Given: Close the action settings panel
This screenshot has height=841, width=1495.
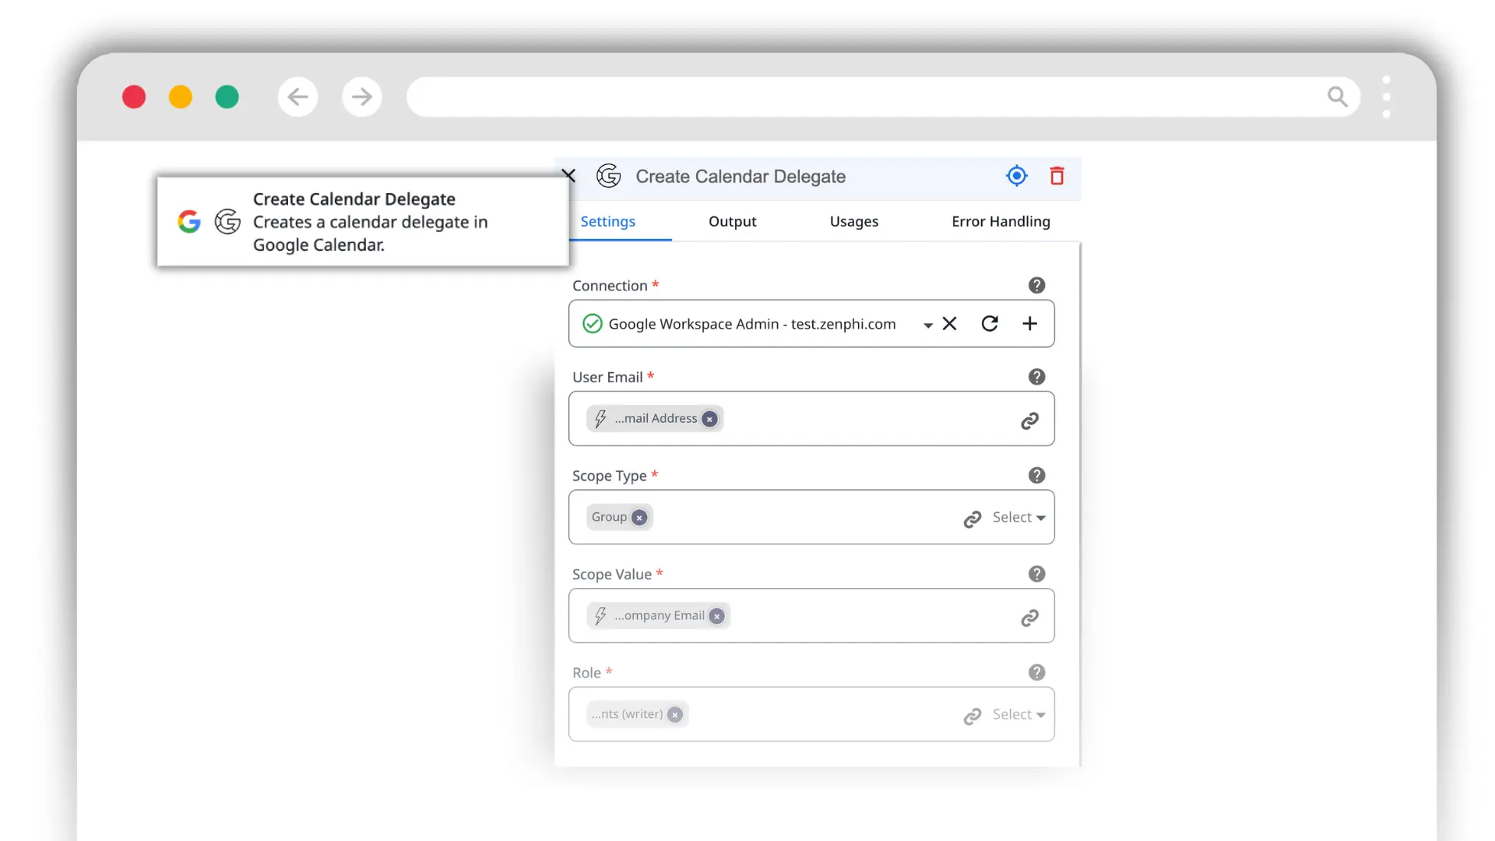Looking at the screenshot, I should point(568,175).
